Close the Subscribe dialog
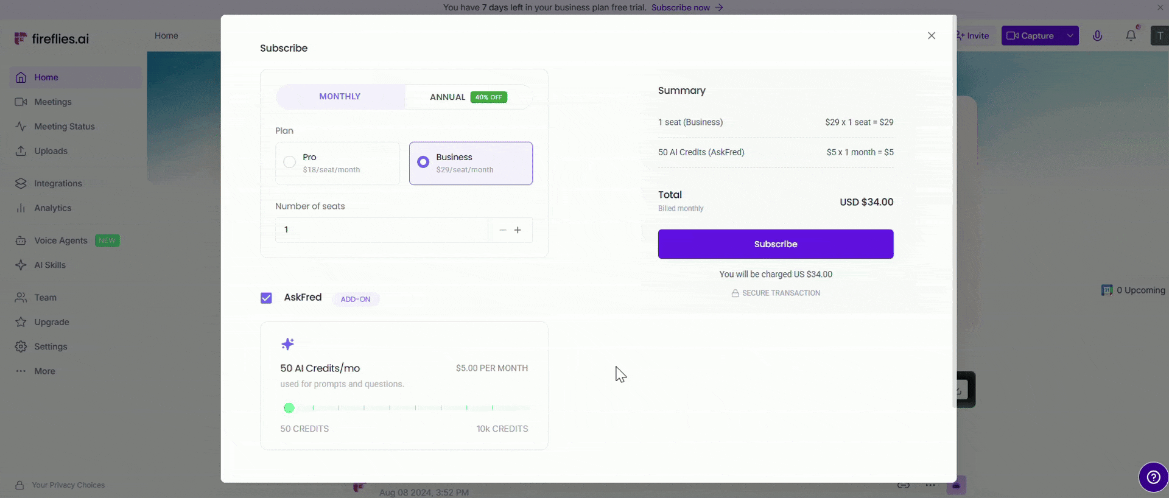Screen dimensions: 1169x498 931,36
